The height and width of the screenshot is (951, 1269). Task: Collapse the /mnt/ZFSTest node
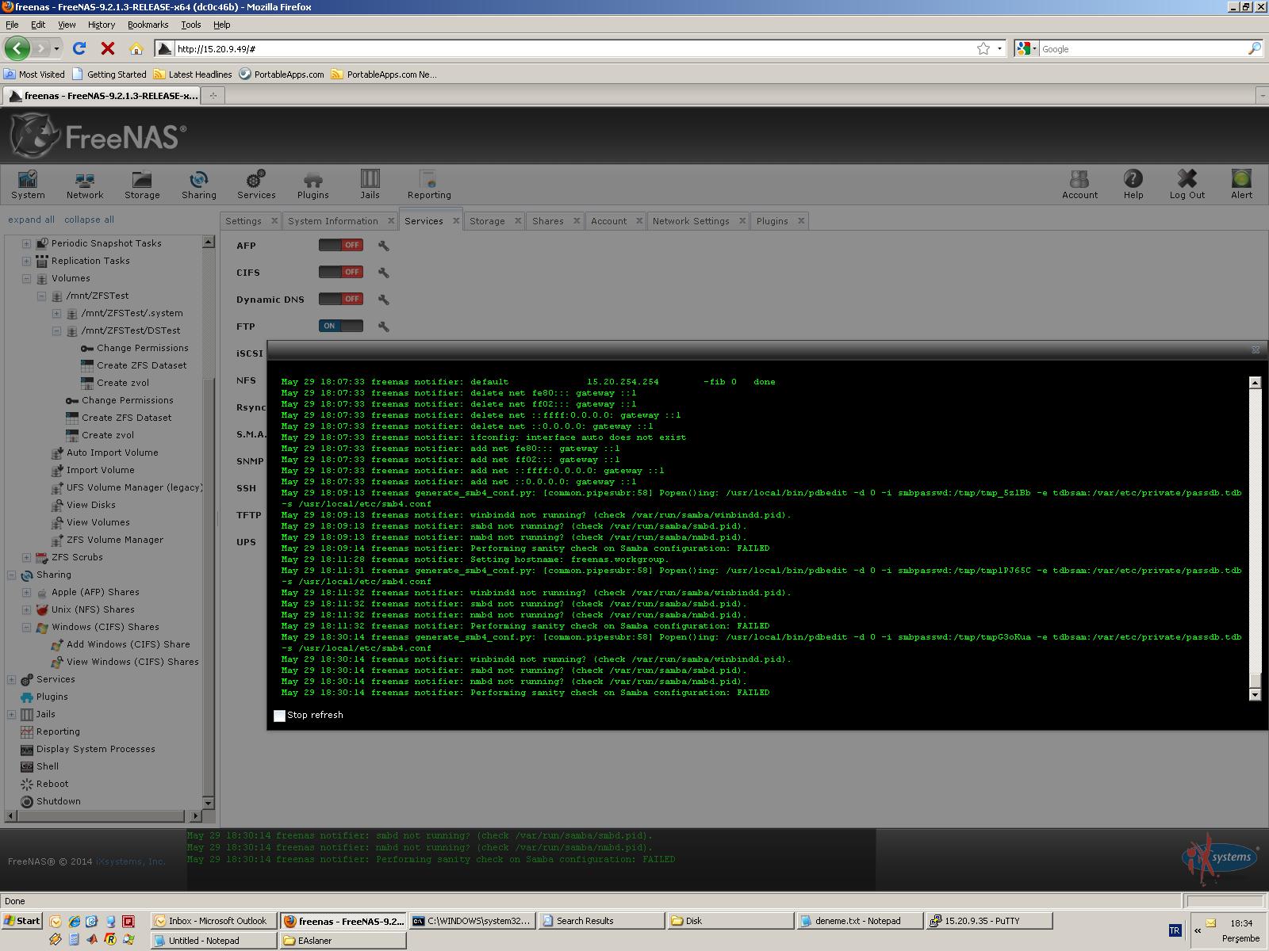coord(41,296)
